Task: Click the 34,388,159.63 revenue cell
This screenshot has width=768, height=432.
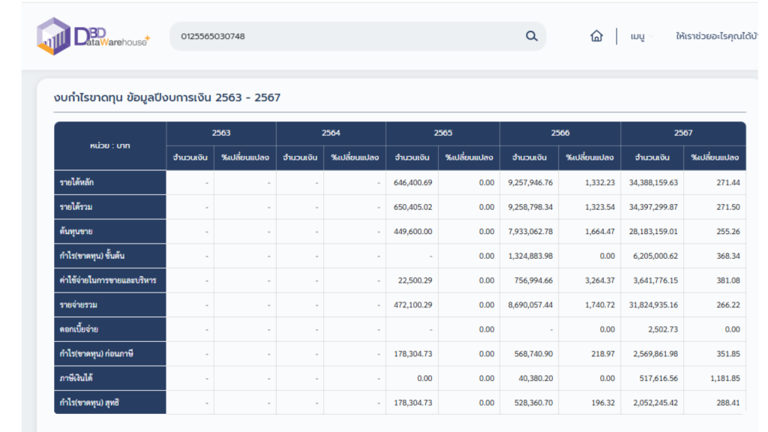Action: [x=652, y=183]
